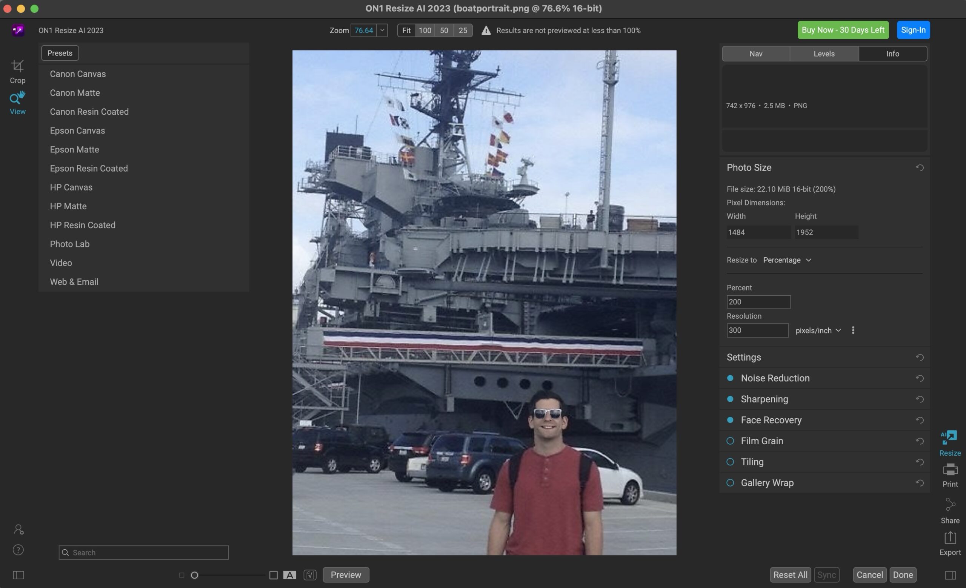966x588 pixels.
Task: Click the Buy Now button
Action: 843,30
